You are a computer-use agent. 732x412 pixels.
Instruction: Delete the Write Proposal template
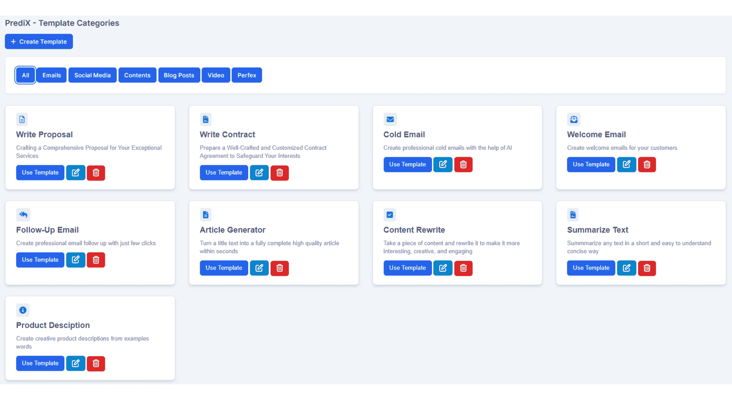click(x=96, y=173)
